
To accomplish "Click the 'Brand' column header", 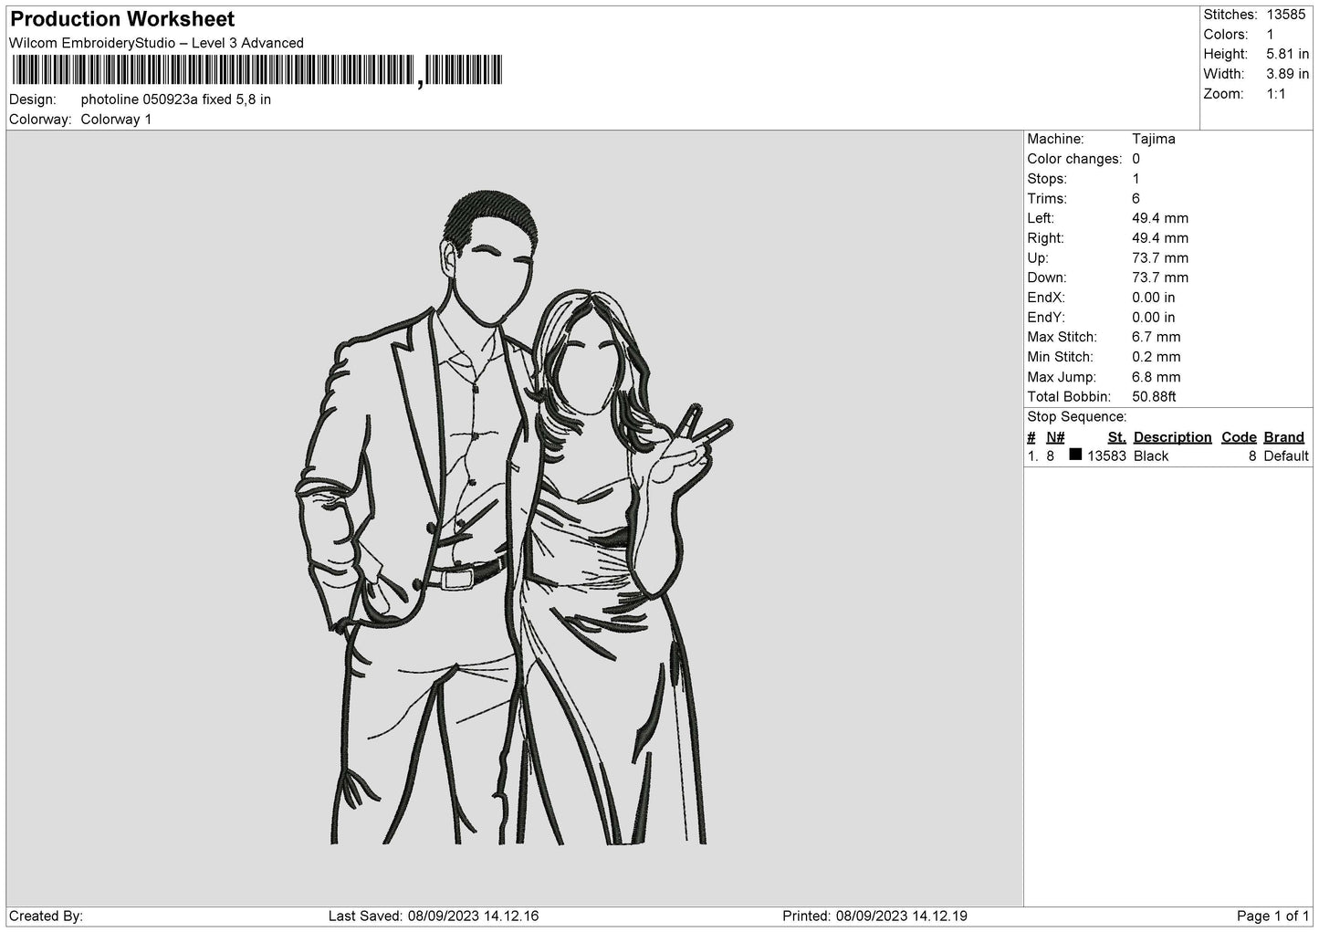I will pos(1284,437).
